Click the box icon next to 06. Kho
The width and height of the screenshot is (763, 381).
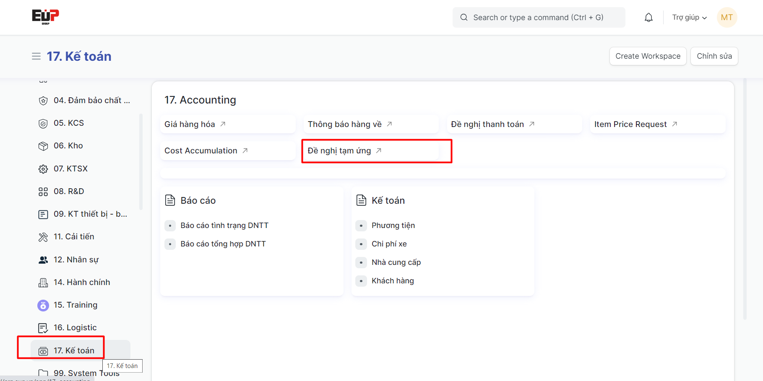click(x=43, y=146)
